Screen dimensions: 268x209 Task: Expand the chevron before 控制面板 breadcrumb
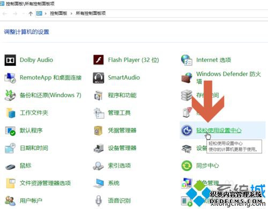pos(46,13)
